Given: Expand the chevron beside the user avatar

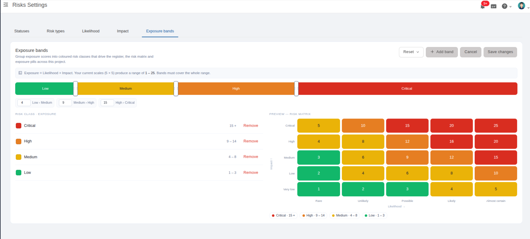Looking at the screenshot, I should pos(528,8).
